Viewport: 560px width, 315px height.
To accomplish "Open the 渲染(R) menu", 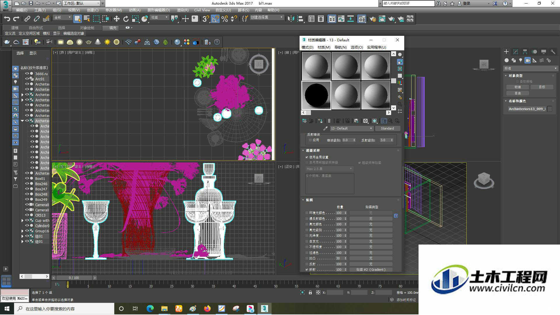I will [183, 10].
